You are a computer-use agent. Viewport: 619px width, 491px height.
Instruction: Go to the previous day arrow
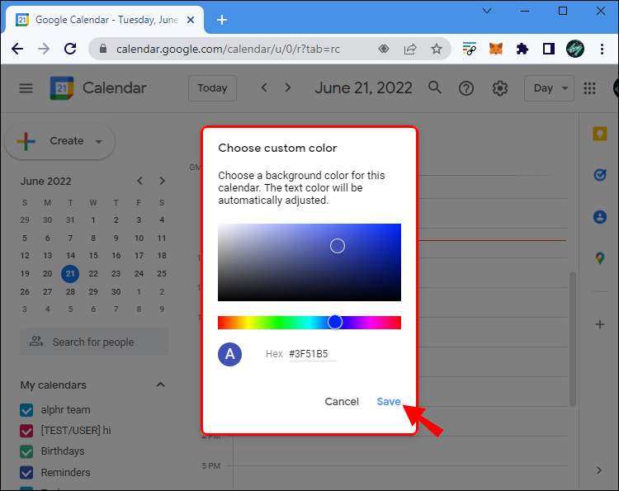264,87
